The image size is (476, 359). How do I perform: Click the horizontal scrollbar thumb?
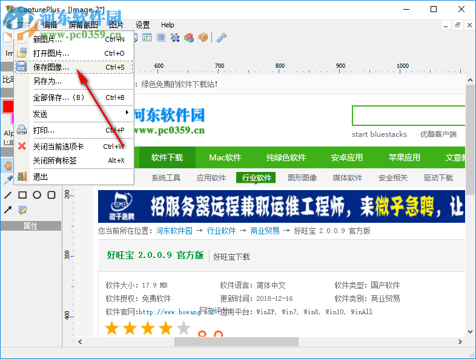[236, 341]
